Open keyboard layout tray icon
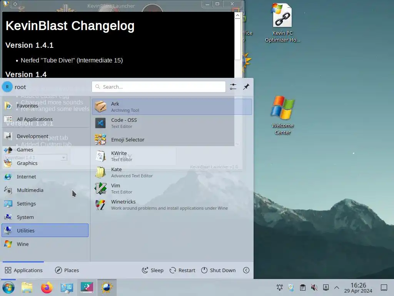Viewport: 394px width, 296px height. pyautogui.click(x=326, y=288)
